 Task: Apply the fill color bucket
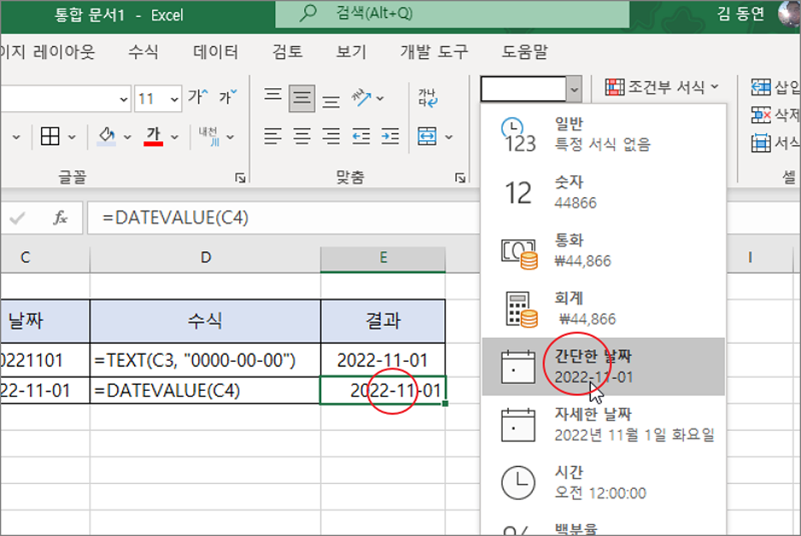click(x=106, y=137)
